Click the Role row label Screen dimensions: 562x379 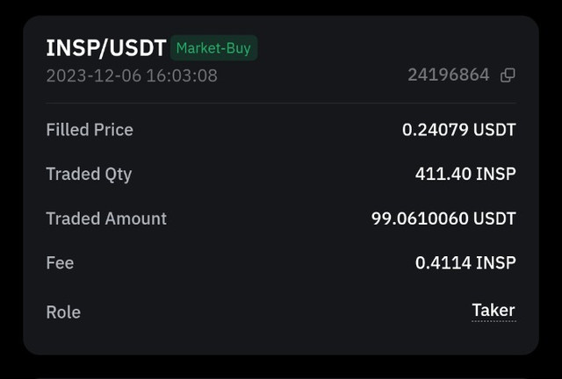coord(63,312)
